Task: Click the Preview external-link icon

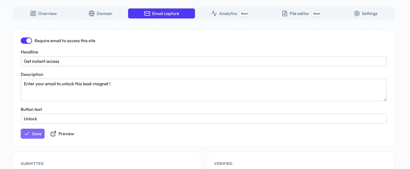Action: click(53, 134)
